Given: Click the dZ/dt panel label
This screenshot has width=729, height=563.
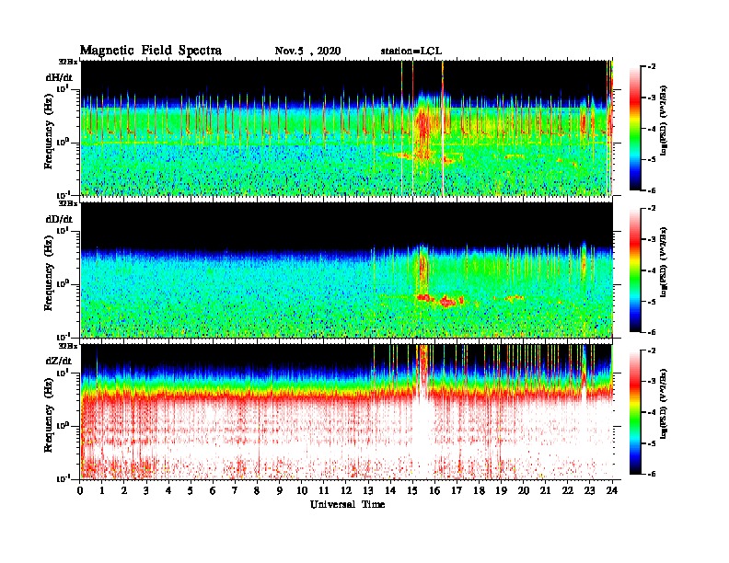Looking at the screenshot, I should coord(59,361).
